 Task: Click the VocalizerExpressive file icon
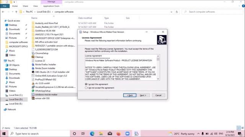33,87
